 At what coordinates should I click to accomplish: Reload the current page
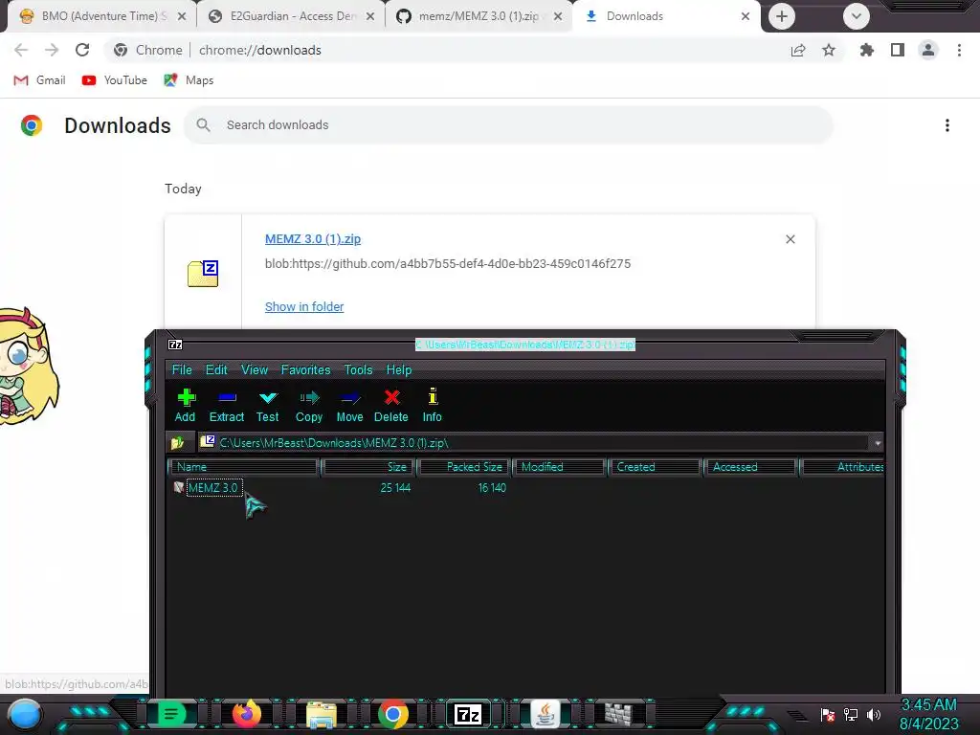point(82,50)
